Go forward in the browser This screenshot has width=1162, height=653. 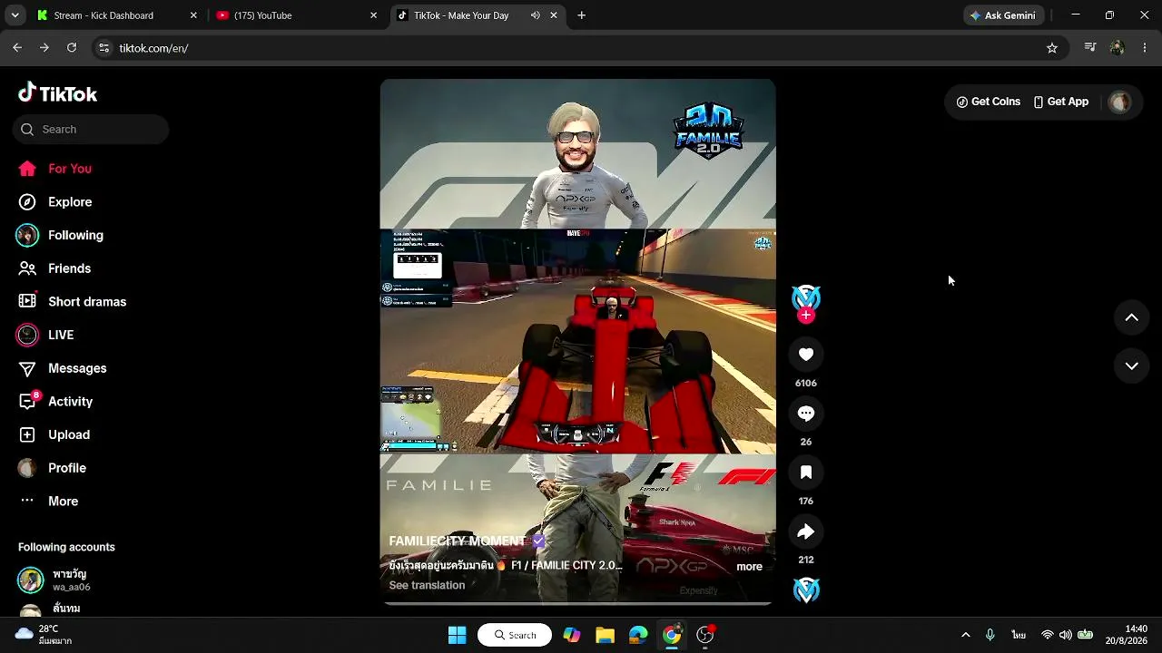tap(44, 48)
